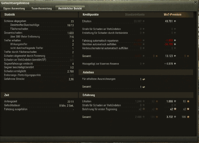Click the Standard-Konto column header
The height and width of the screenshot is (143, 199).
point(135,14)
